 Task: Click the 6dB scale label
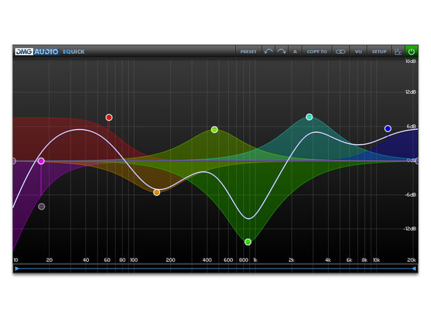coord(411,127)
